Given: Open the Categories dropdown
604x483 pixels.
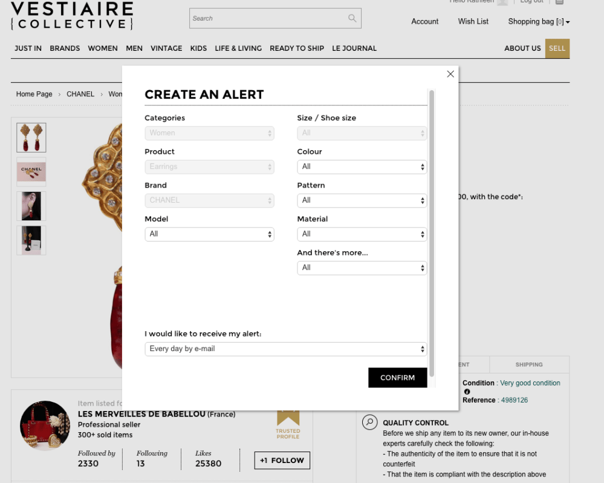Looking at the screenshot, I should coord(209,133).
